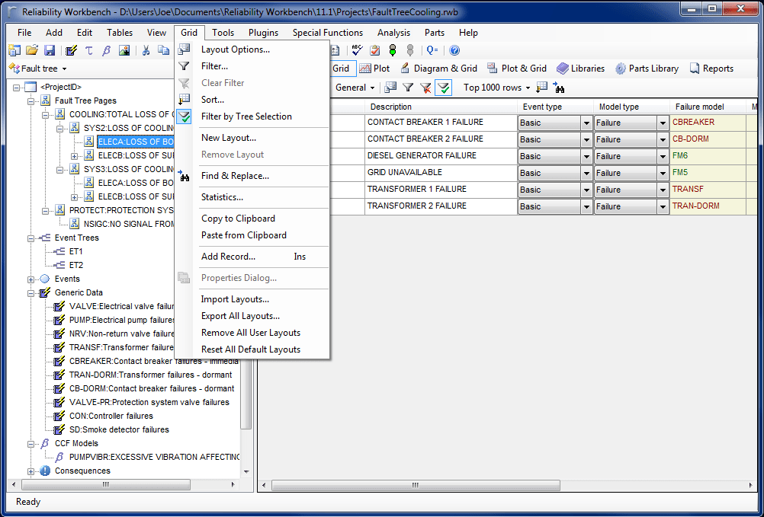The image size is (764, 517).
Task: Switch to Plot view
Action: coord(374,69)
